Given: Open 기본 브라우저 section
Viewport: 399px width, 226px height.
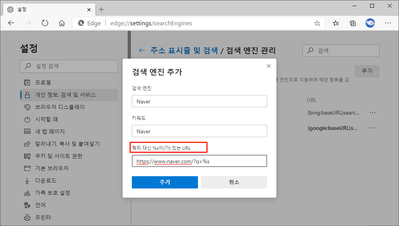Looking at the screenshot, I should tap(69, 168).
